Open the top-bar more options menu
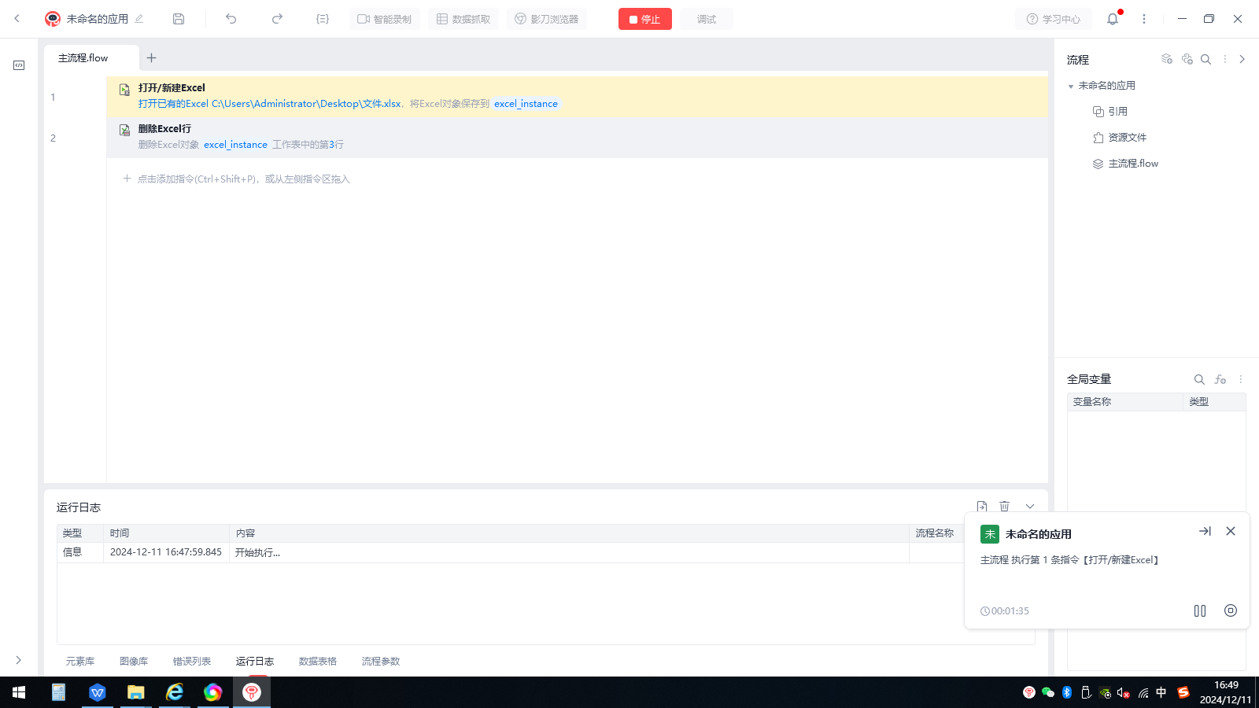 tap(1144, 19)
